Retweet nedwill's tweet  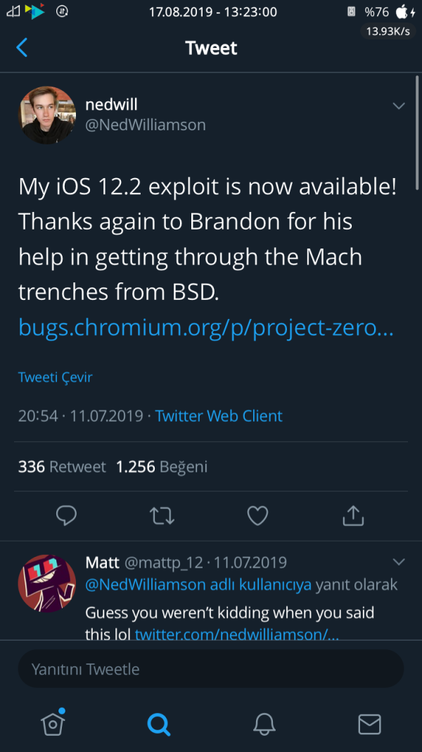(x=162, y=516)
